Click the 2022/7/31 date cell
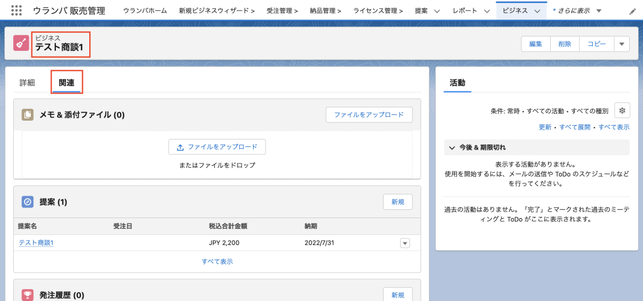Screen dimensions: 643x301 click(x=318, y=243)
